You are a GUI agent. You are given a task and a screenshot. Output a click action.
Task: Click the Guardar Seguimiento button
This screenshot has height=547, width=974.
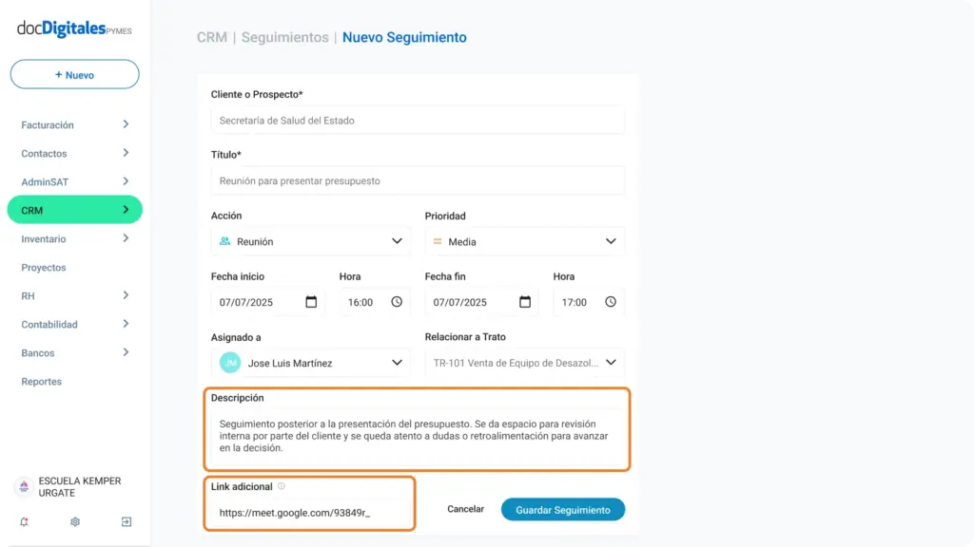coord(563,510)
